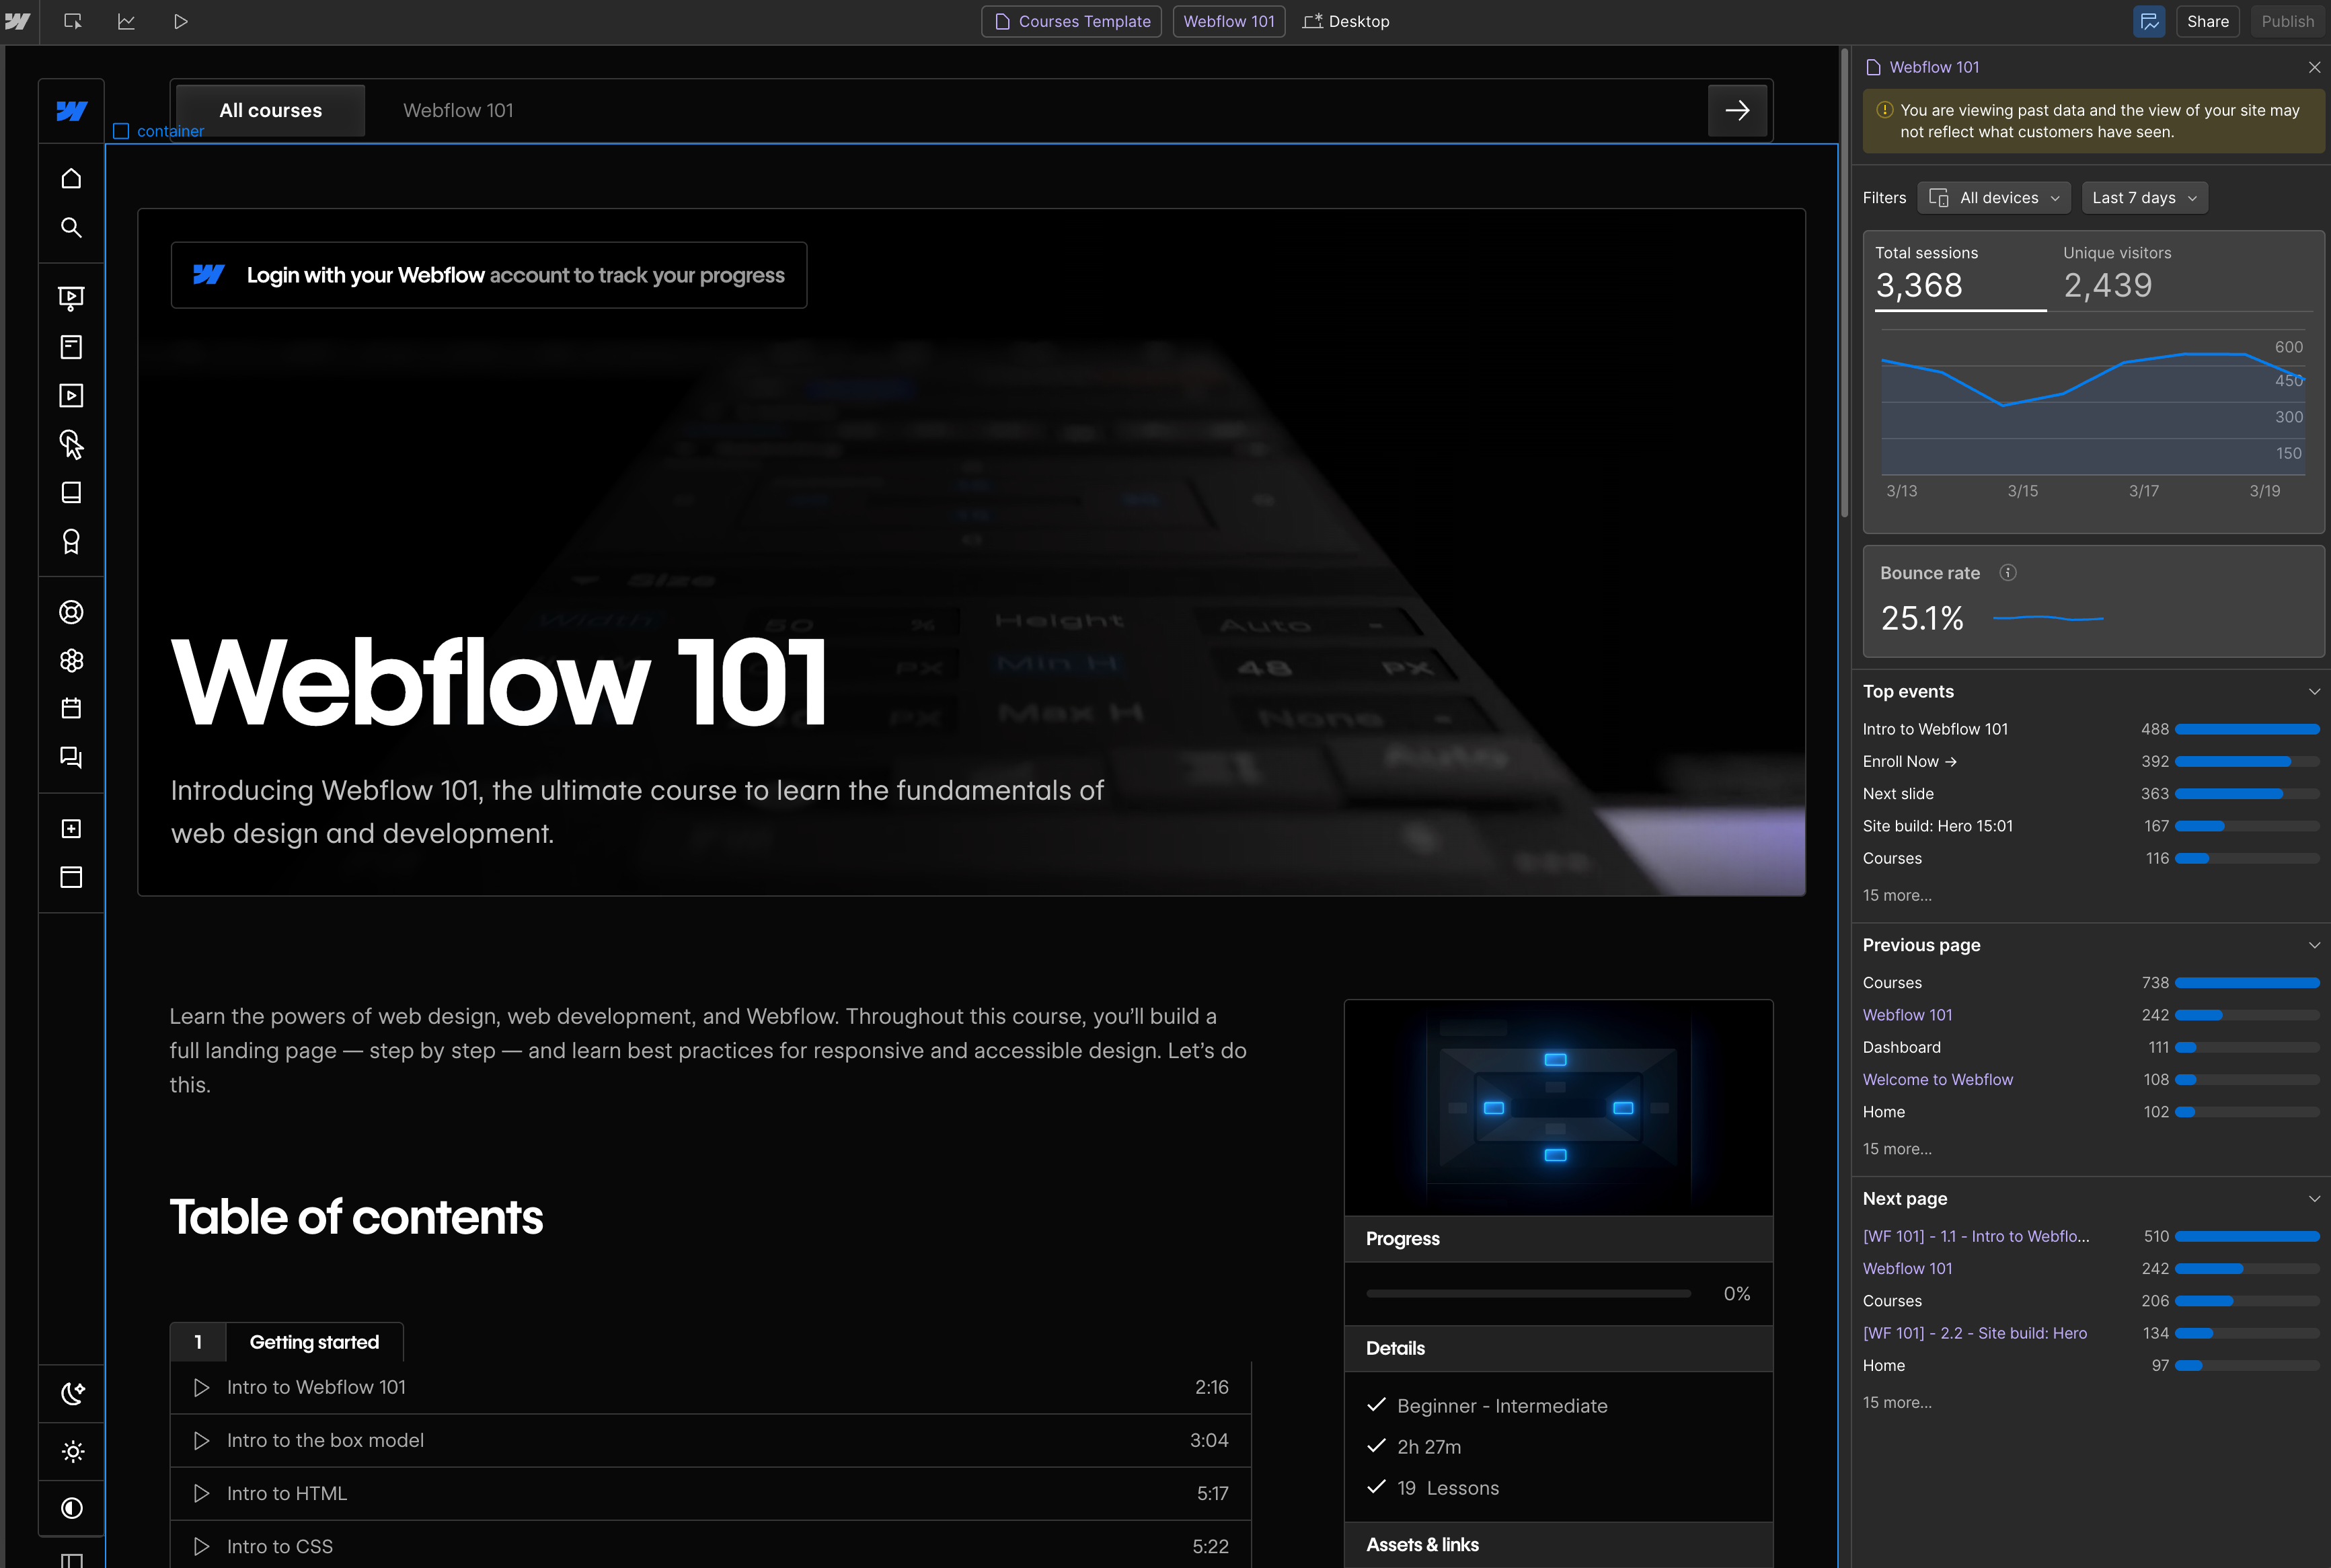Click the blue course thumbnail above Progress
This screenshot has width=2331, height=1568.
point(1558,1107)
